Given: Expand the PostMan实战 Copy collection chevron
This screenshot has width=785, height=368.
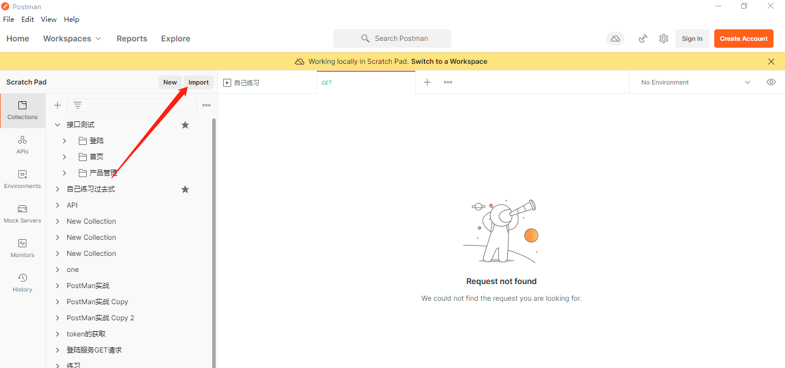Looking at the screenshot, I should coord(58,302).
